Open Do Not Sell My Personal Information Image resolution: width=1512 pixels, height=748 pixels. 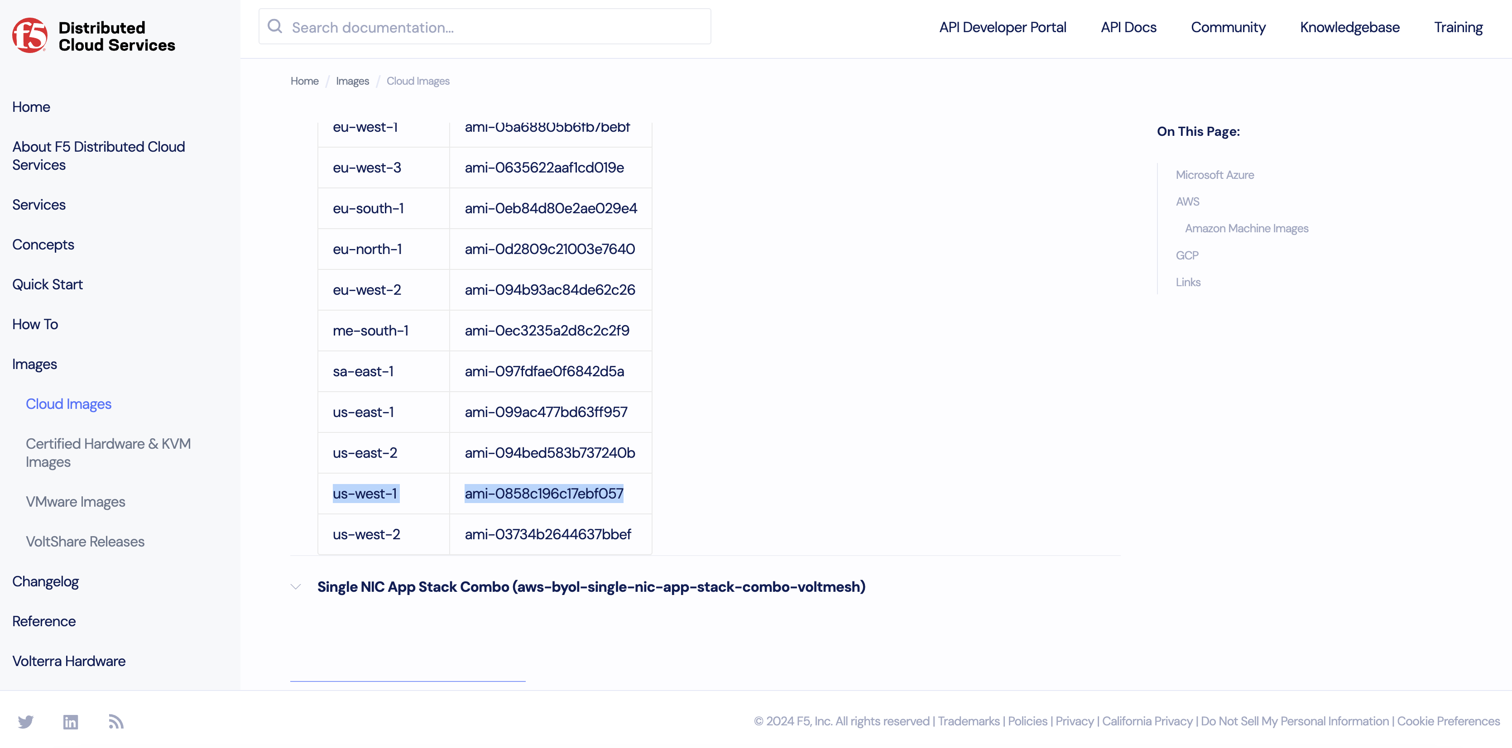click(1294, 722)
